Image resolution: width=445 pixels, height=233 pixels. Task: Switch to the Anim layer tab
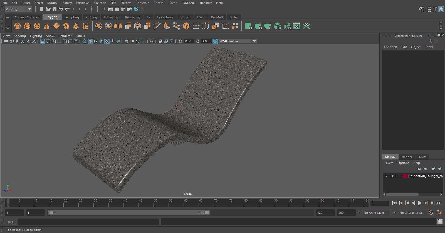point(422,157)
